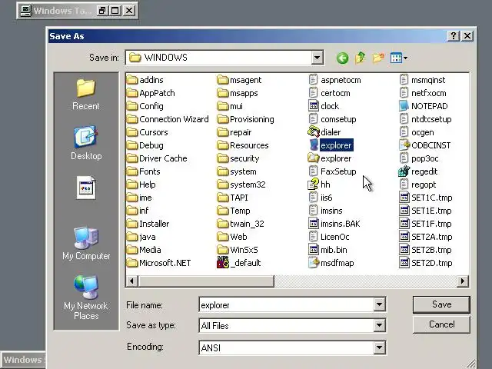
Task: Click the Cancel button
Action: click(x=441, y=324)
